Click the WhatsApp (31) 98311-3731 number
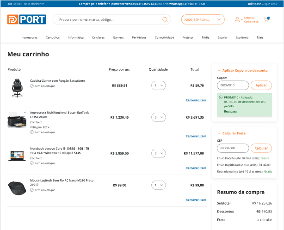The width and height of the screenshot is (284, 230). point(187,4)
